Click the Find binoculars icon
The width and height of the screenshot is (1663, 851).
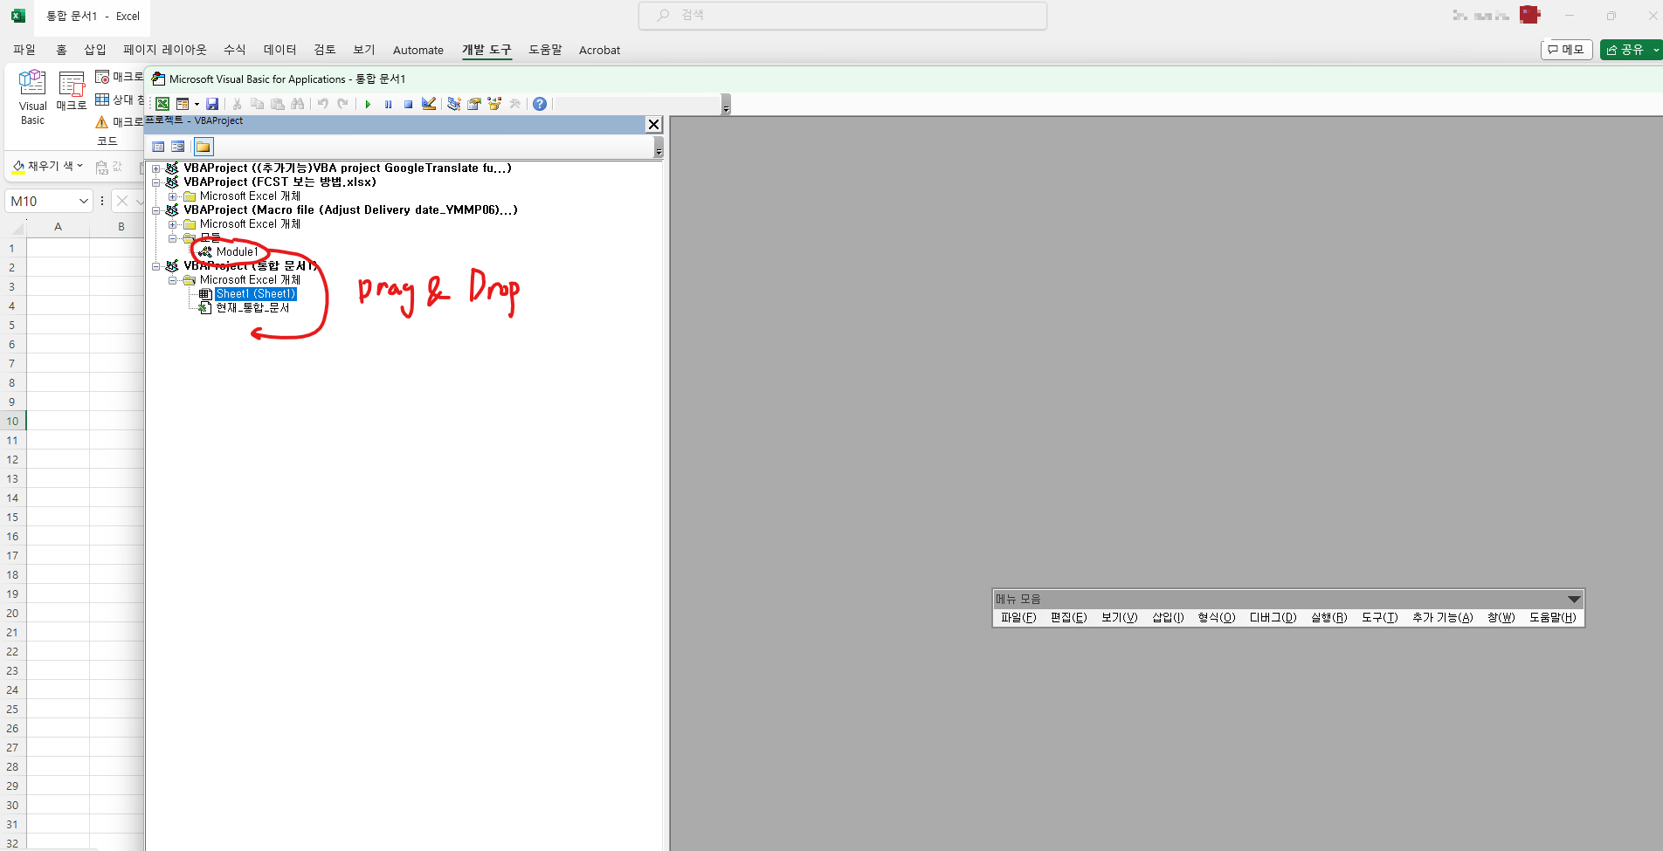click(x=298, y=104)
